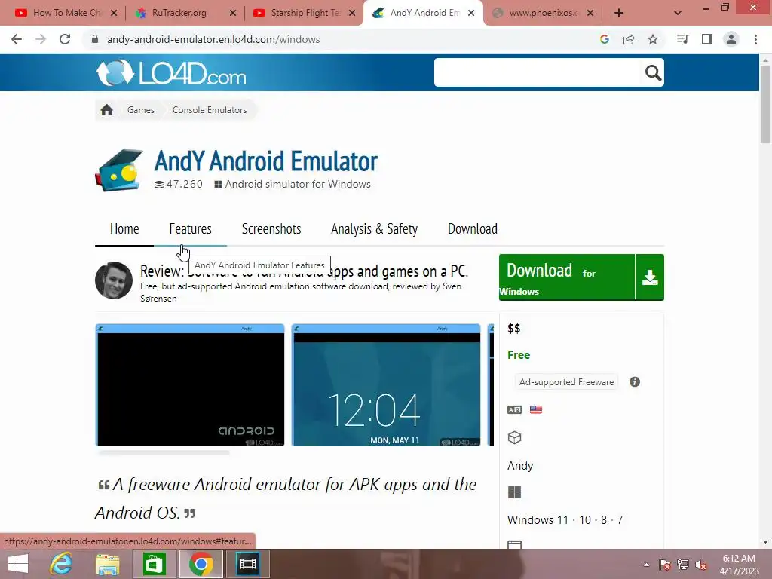Screen dimensions: 772x579
Task: Click the publisher cube icon
Action: (514, 438)
